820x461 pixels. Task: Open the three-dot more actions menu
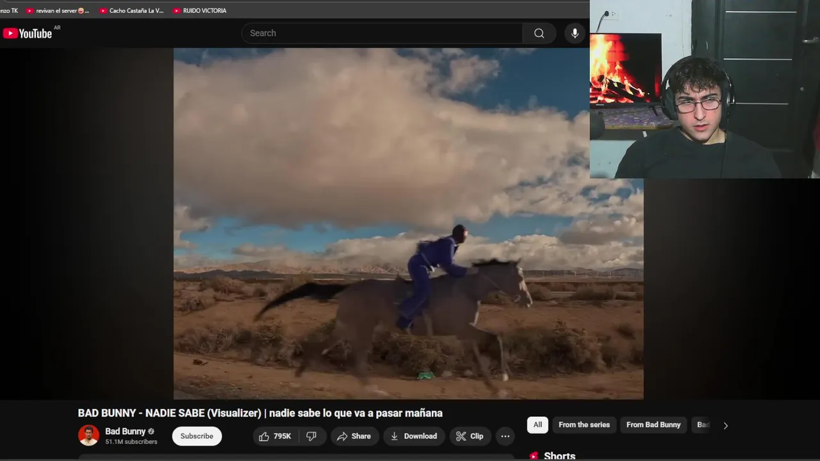[x=505, y=436]
